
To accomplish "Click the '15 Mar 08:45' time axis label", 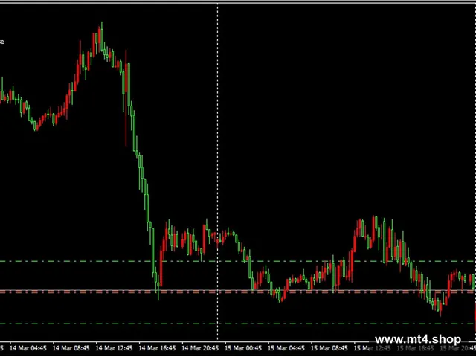I will 329,348.
